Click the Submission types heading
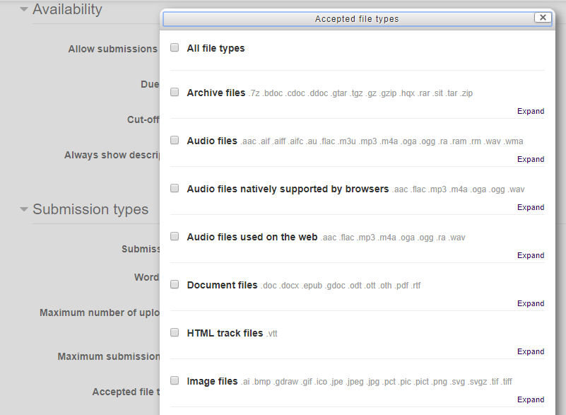566x415 pixels. [90, 209]
